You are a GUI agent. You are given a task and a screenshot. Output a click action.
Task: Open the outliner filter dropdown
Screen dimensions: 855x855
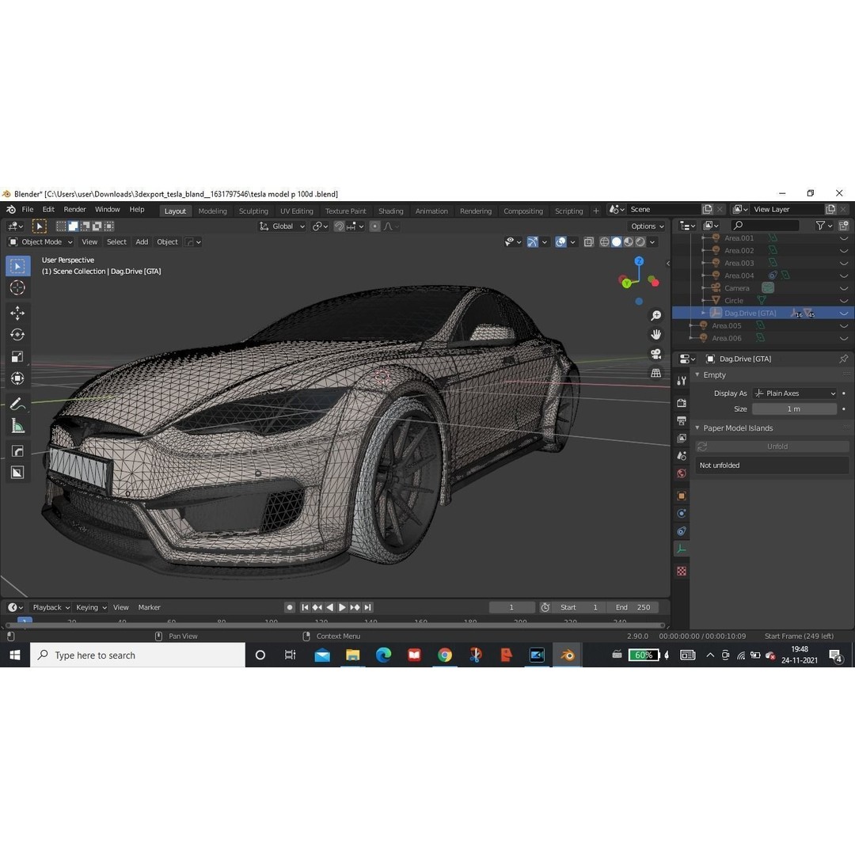coord(823,225)
